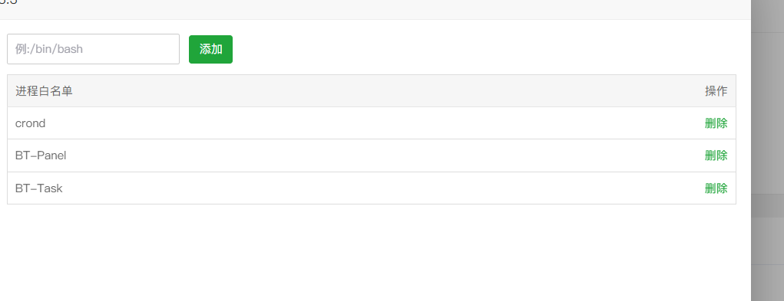Click the table header row's blank center

click(372, 91)
